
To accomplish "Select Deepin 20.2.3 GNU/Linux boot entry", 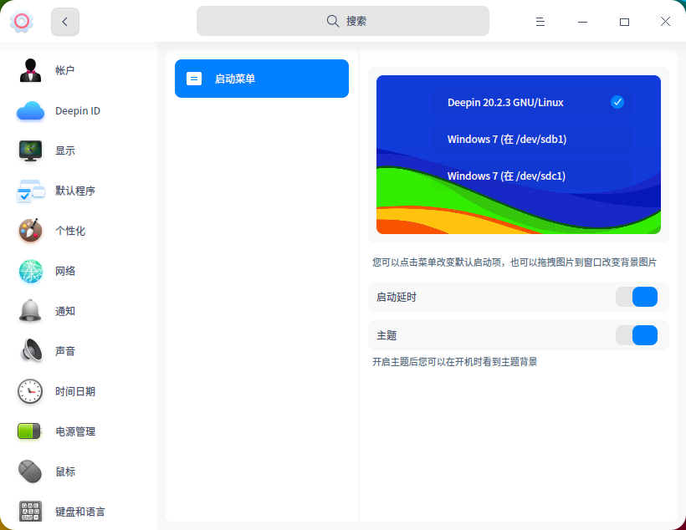I will pos(531,102).
